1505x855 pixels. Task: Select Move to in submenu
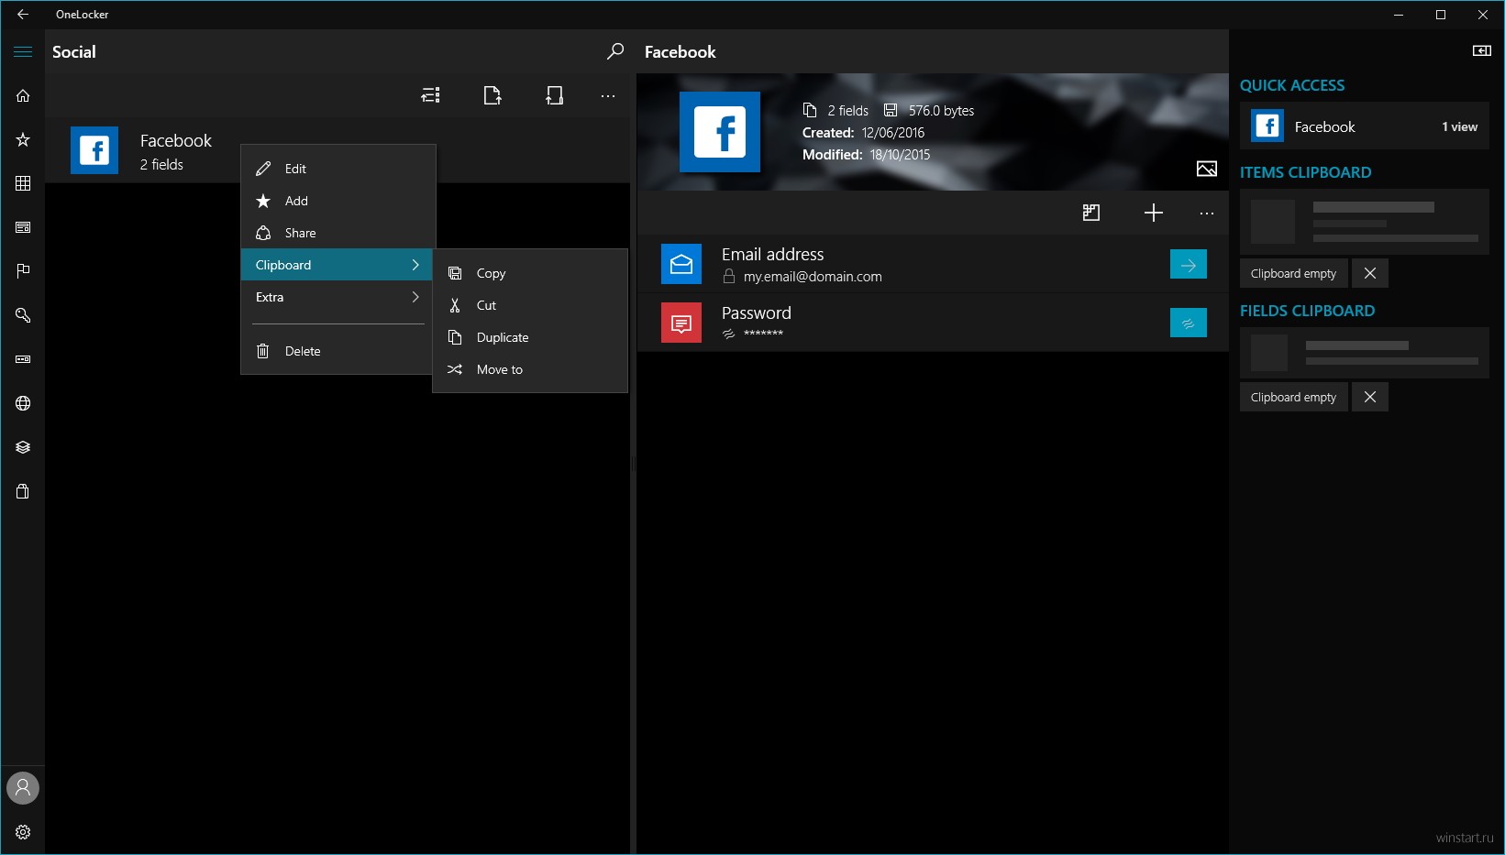pyautogui.click(x=530, y=369)
